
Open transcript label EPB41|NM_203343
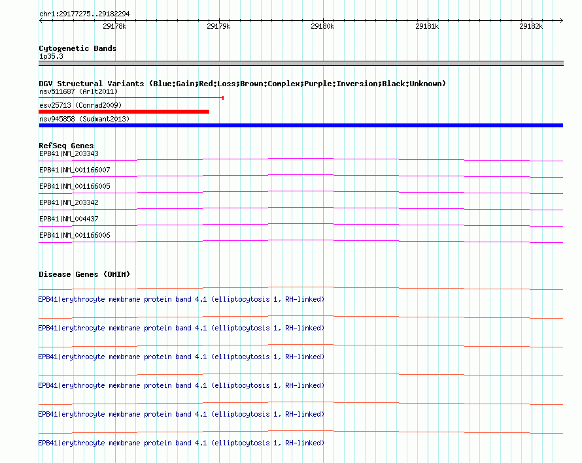[x=69, y=154]
